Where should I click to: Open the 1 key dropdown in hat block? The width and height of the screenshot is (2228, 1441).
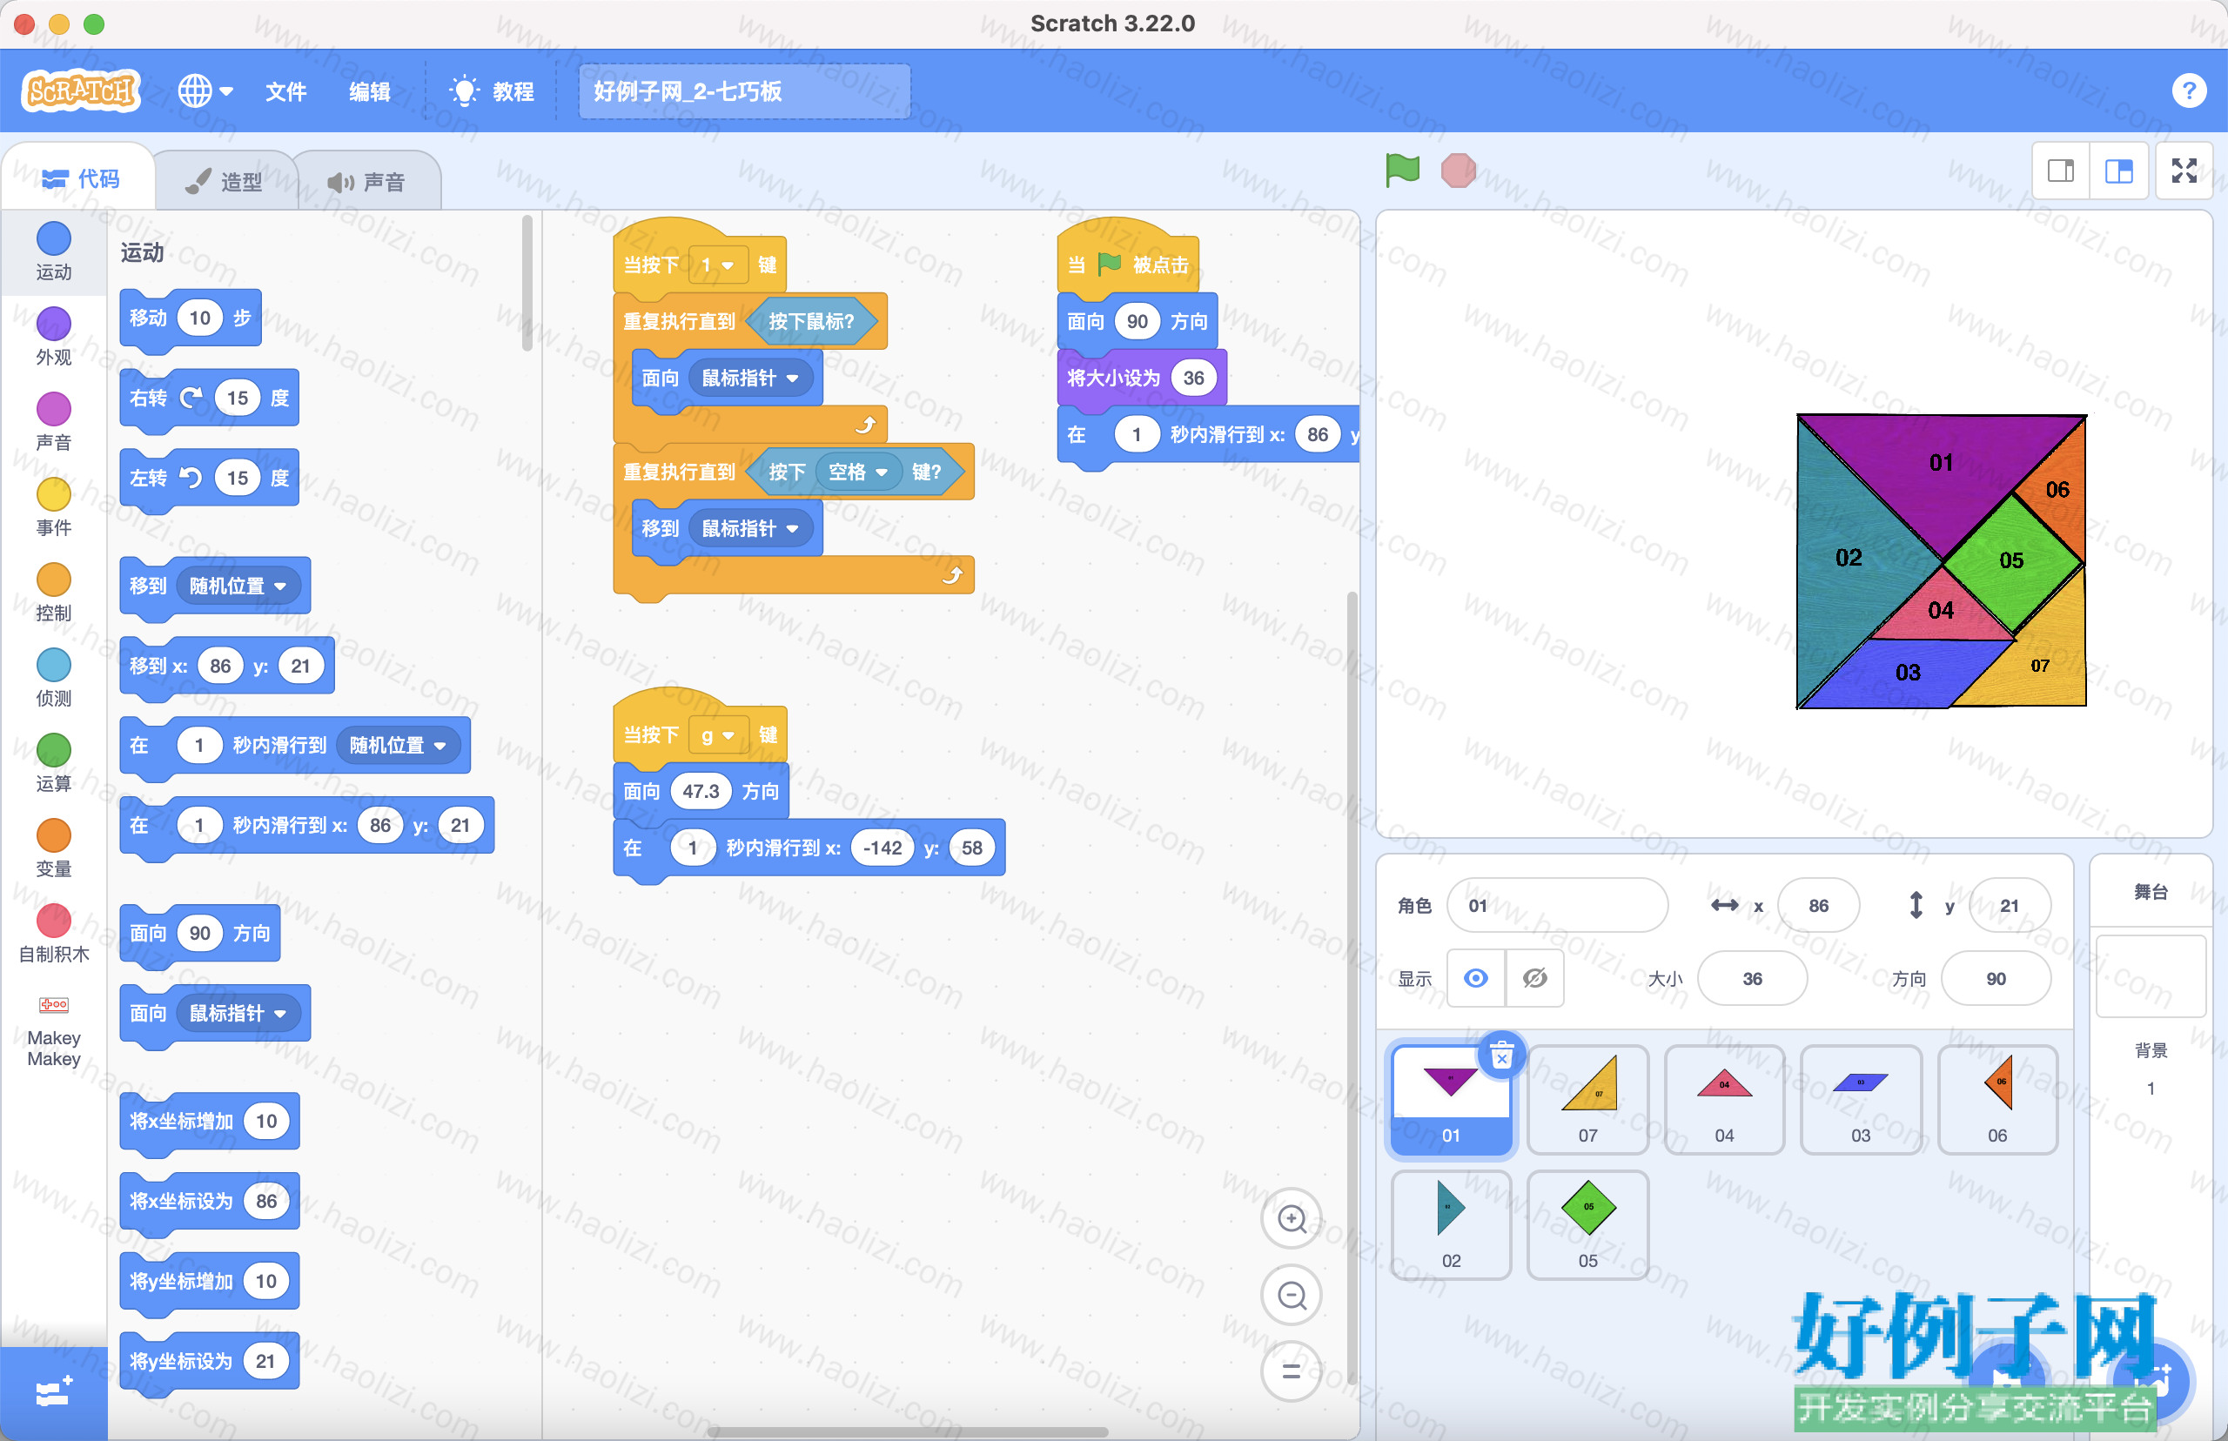click(718, 265)
